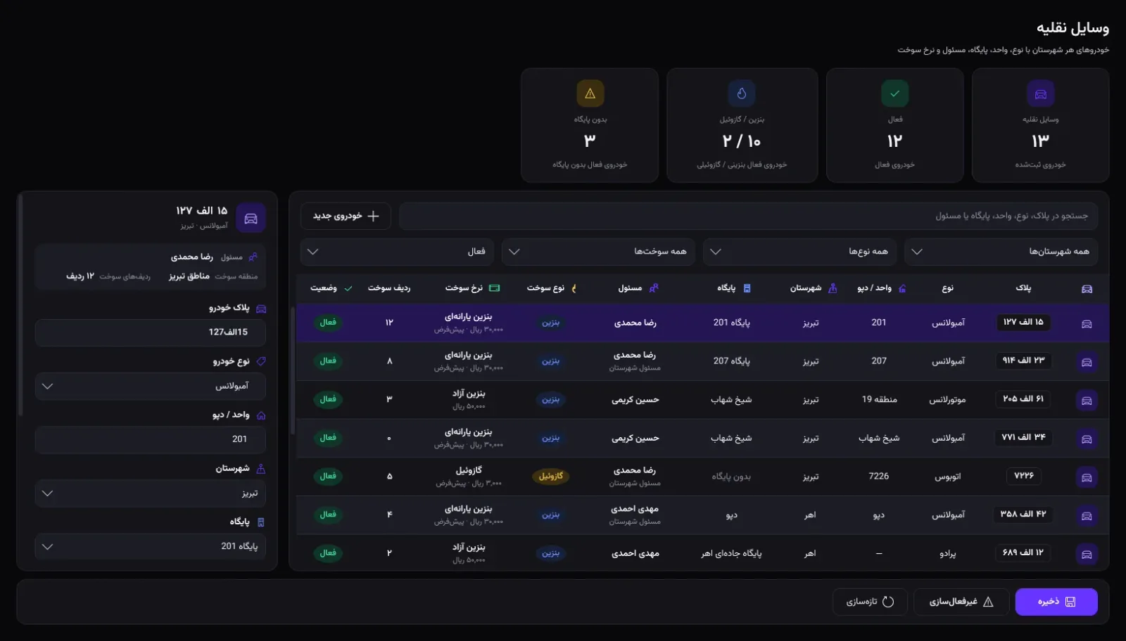Open the همه نوع‌ها type filter dropdown
Image resolution: width=1126 pixels, height=641 pixels.
(x=799, y=252)
